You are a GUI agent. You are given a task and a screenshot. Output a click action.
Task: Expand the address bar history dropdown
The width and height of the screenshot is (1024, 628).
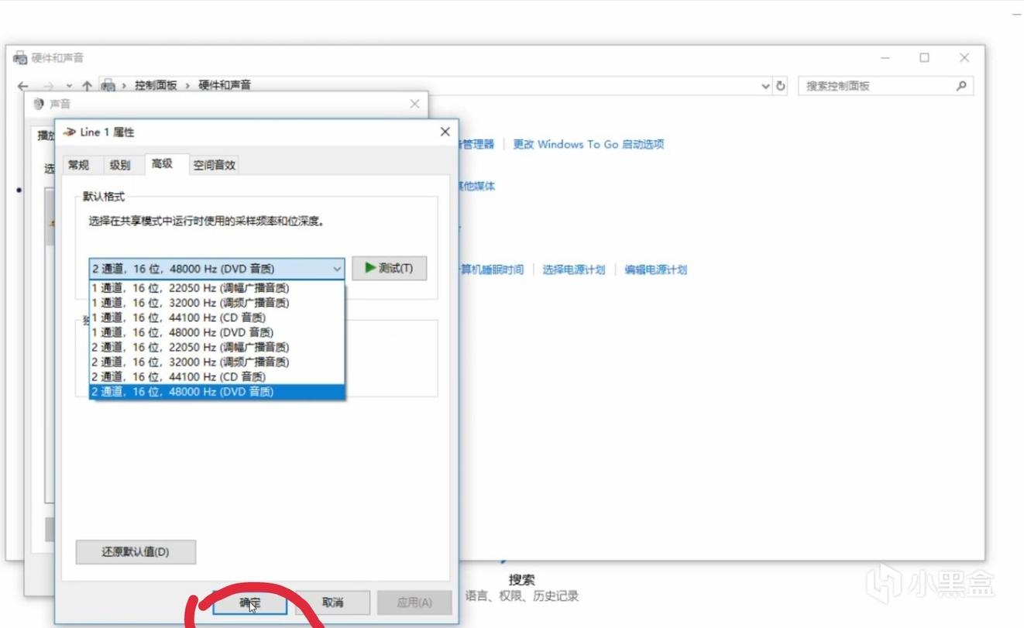[x=765, y=86]
